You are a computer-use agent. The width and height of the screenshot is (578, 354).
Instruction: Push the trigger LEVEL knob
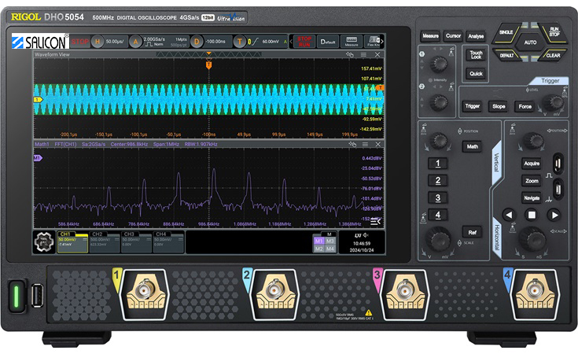tap(552, 102)
